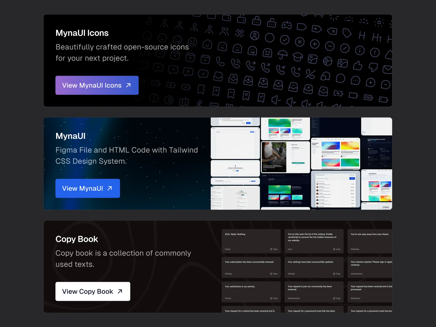Select the charging battery icon

coord(338,93)
